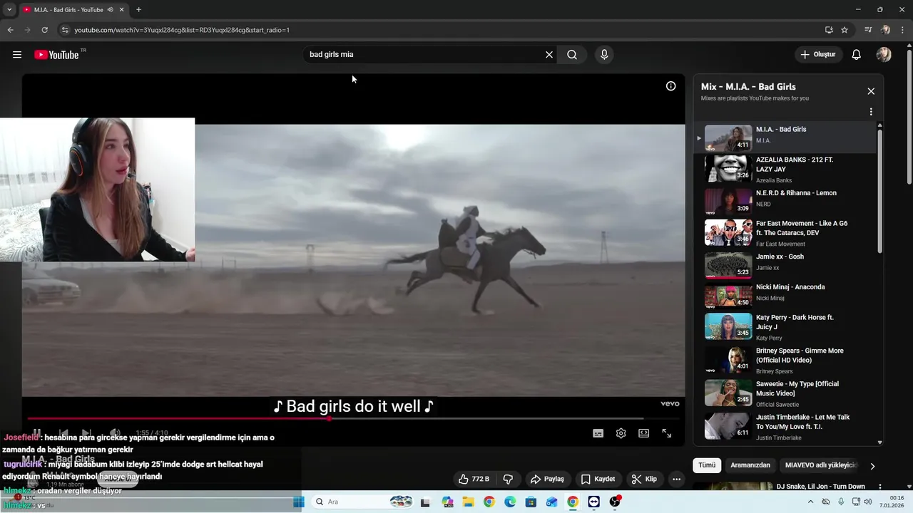Run the search with the magnifier button
This screenshot has width=913, height=513.
pos(572,55)
